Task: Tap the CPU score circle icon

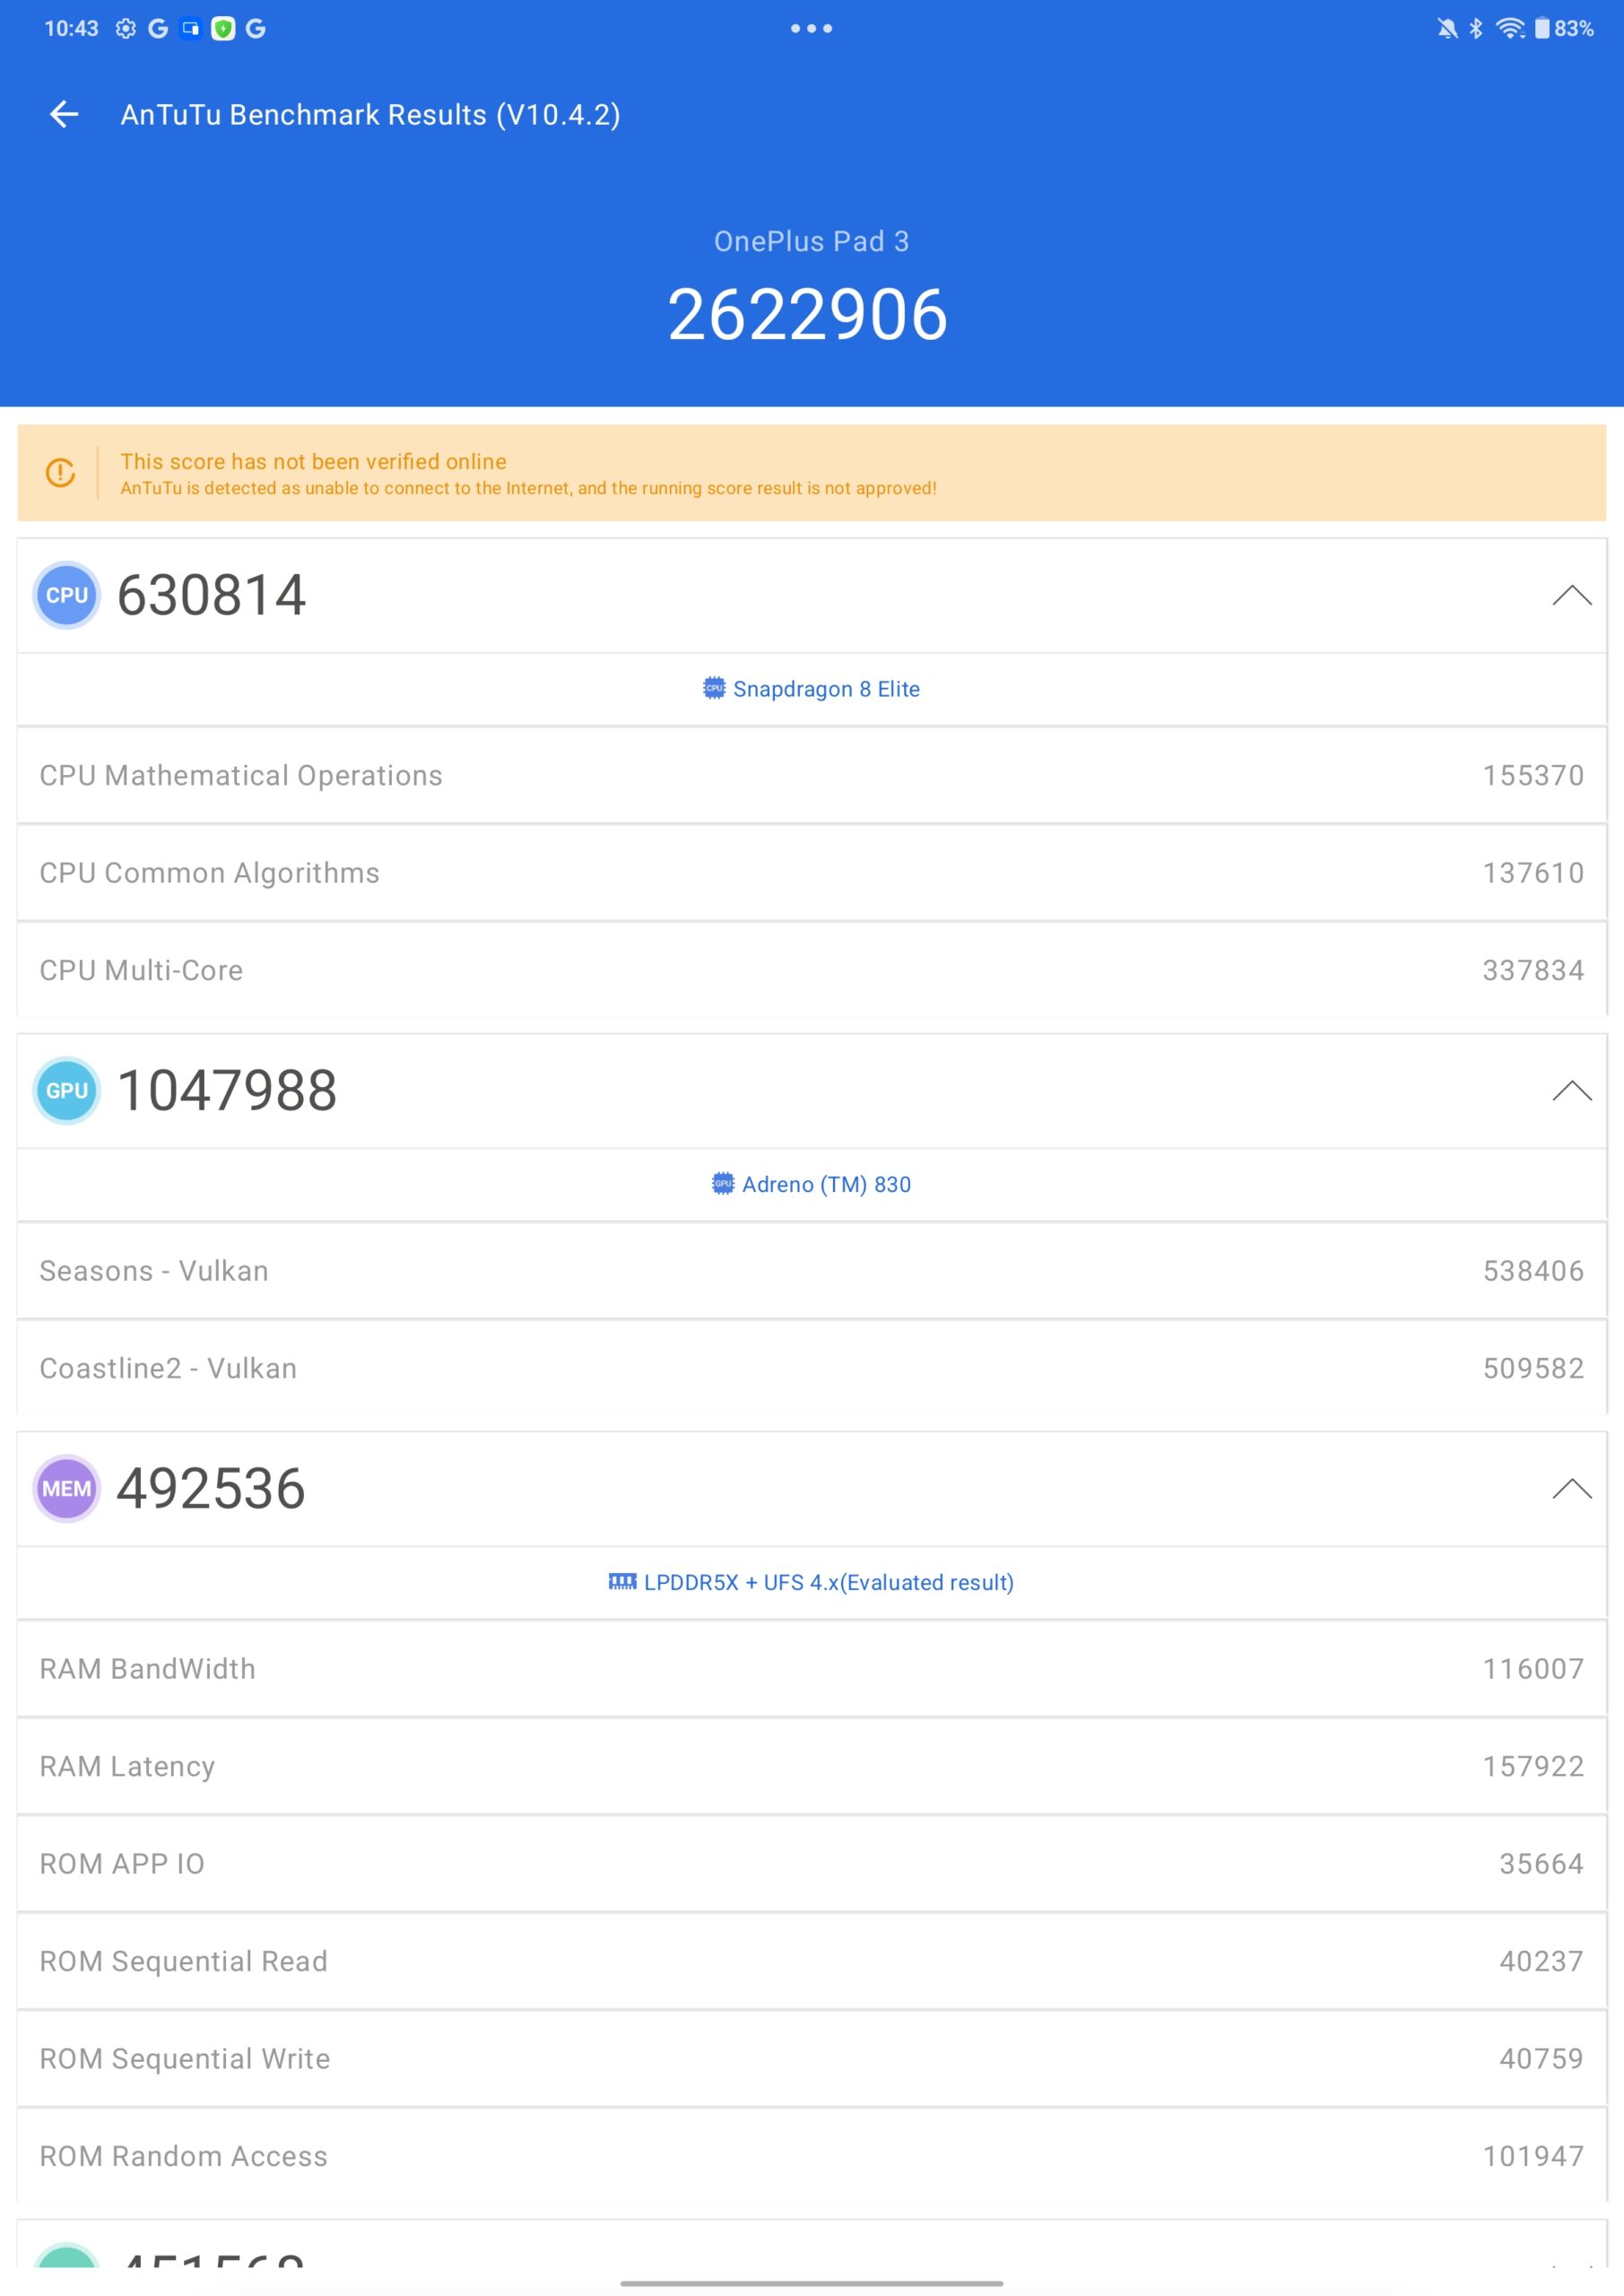Action: coord(67,595)
